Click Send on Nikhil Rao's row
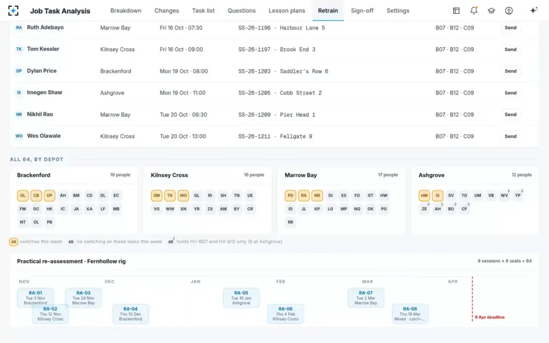549x343 pixels. pos(511,115)
